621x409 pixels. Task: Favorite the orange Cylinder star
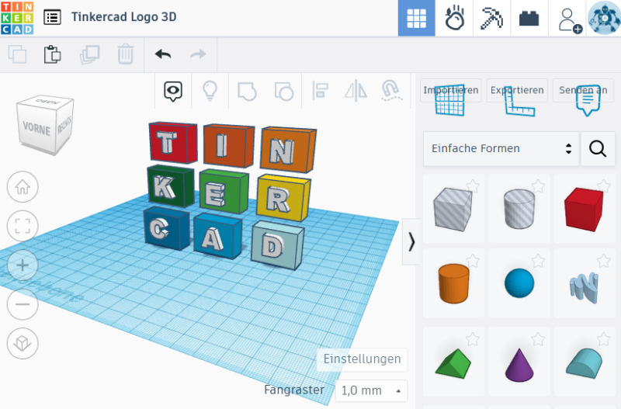coord(473,261)
